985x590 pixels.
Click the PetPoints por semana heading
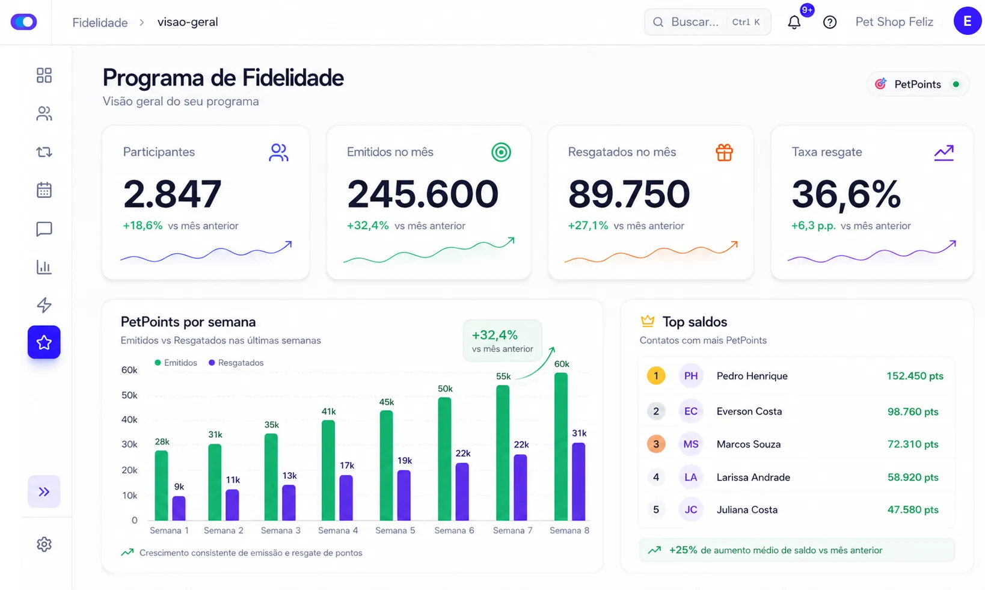click(188, 322)
